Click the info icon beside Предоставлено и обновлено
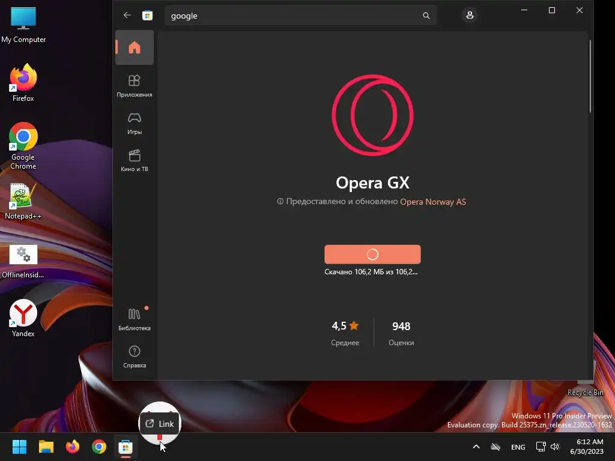Screen dimensions: 615x461 280,201
